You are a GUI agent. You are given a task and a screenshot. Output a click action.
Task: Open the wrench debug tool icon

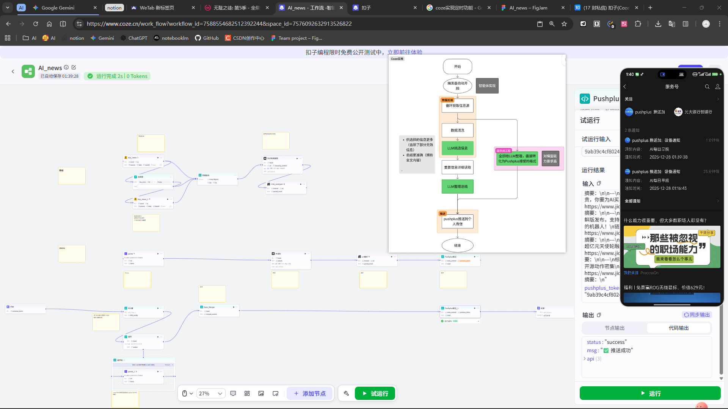click(x=346, y=393)
